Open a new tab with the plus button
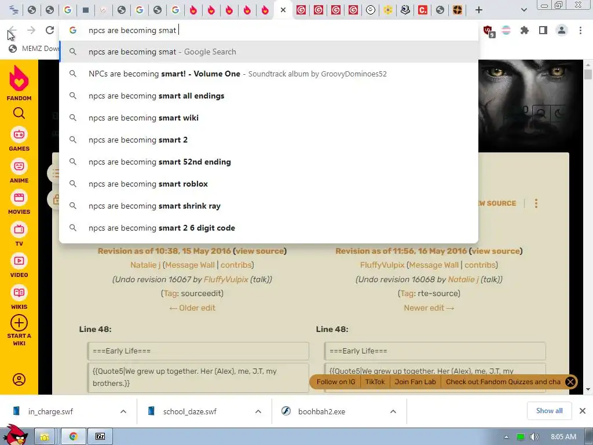 coord(479,10)
